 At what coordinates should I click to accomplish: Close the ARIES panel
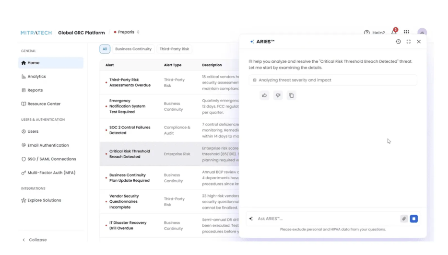click(x=419, y=42)
